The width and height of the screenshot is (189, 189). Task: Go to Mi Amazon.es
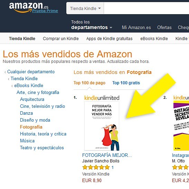[x=136, y=28]
